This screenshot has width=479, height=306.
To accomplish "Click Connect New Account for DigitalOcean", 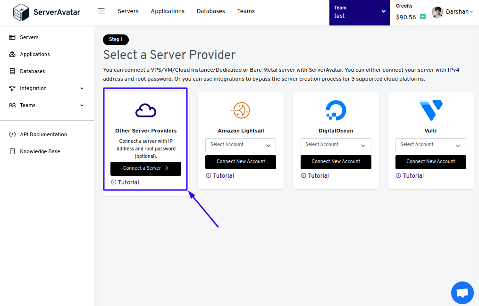I will coord(336,162).
